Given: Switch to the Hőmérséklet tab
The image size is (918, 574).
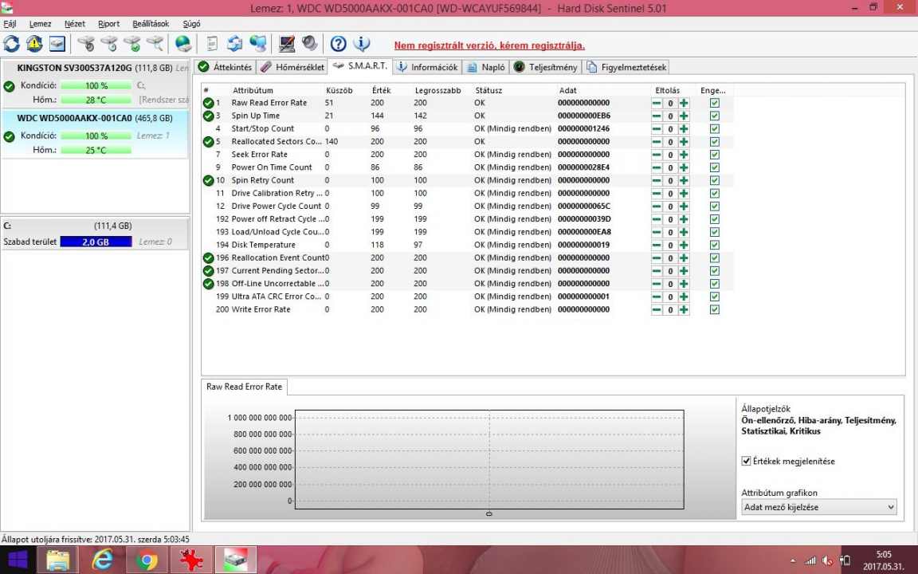Looking at the screenshot, I should point(292,67).
